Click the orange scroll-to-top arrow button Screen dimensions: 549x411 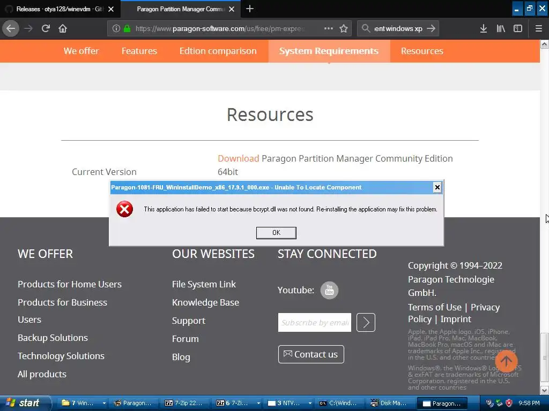click(506, 361)
